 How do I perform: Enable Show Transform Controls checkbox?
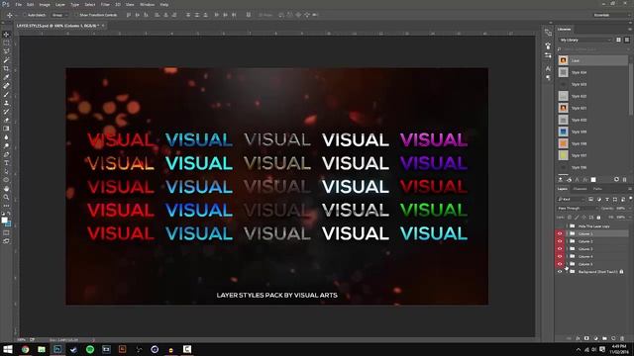click(76, 15)
